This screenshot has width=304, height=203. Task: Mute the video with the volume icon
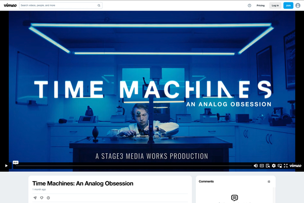[256, 166]
